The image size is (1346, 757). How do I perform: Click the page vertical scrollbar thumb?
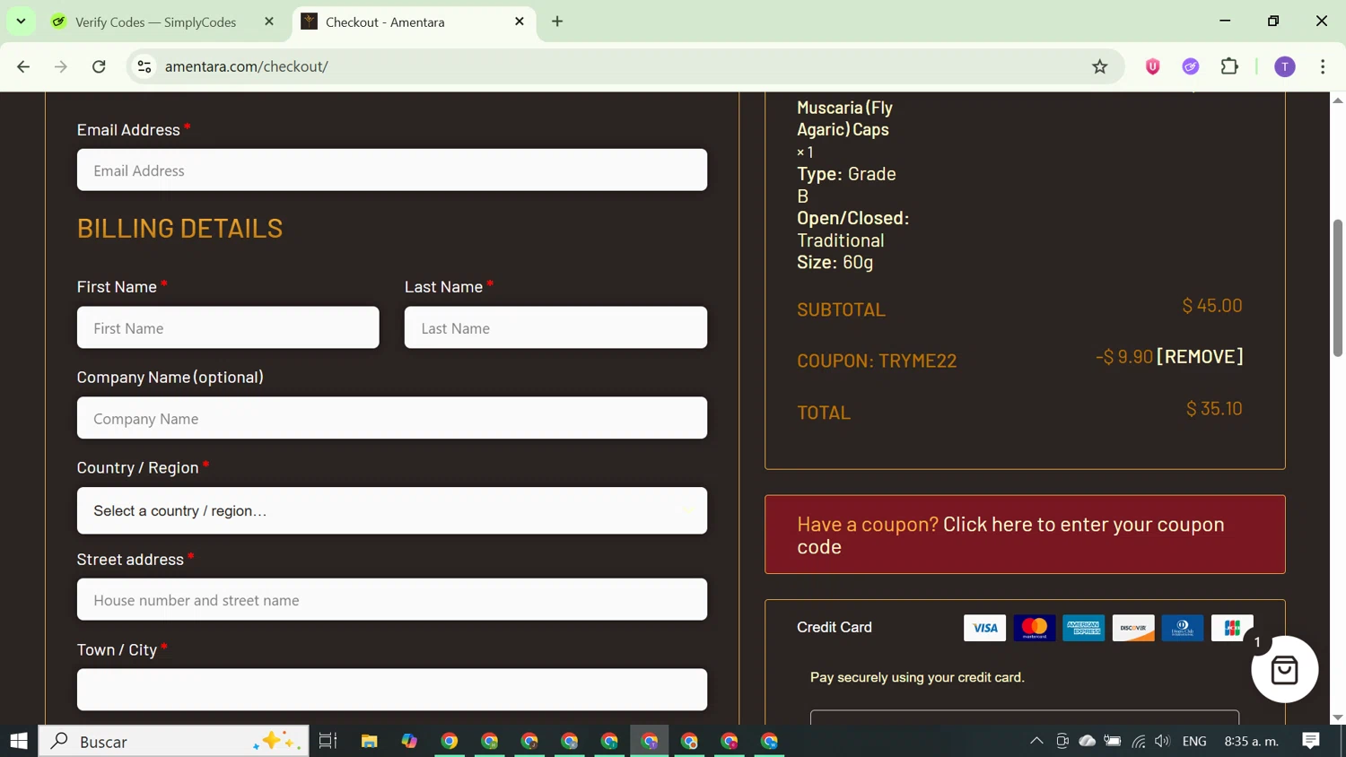[x=1338, y=287]
